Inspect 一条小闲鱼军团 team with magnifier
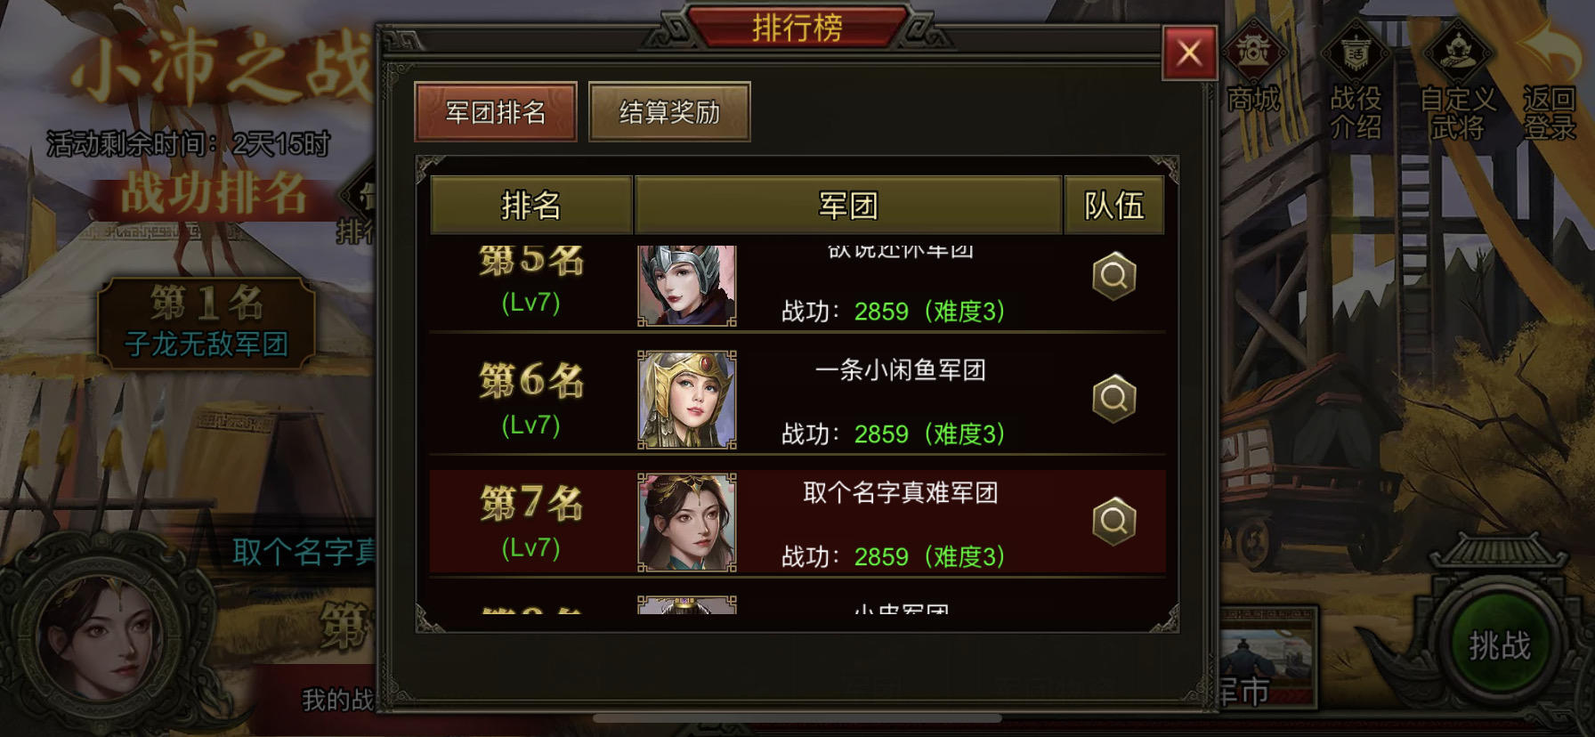Screen dimensions: 1595x737 [x=1114, y=398]
